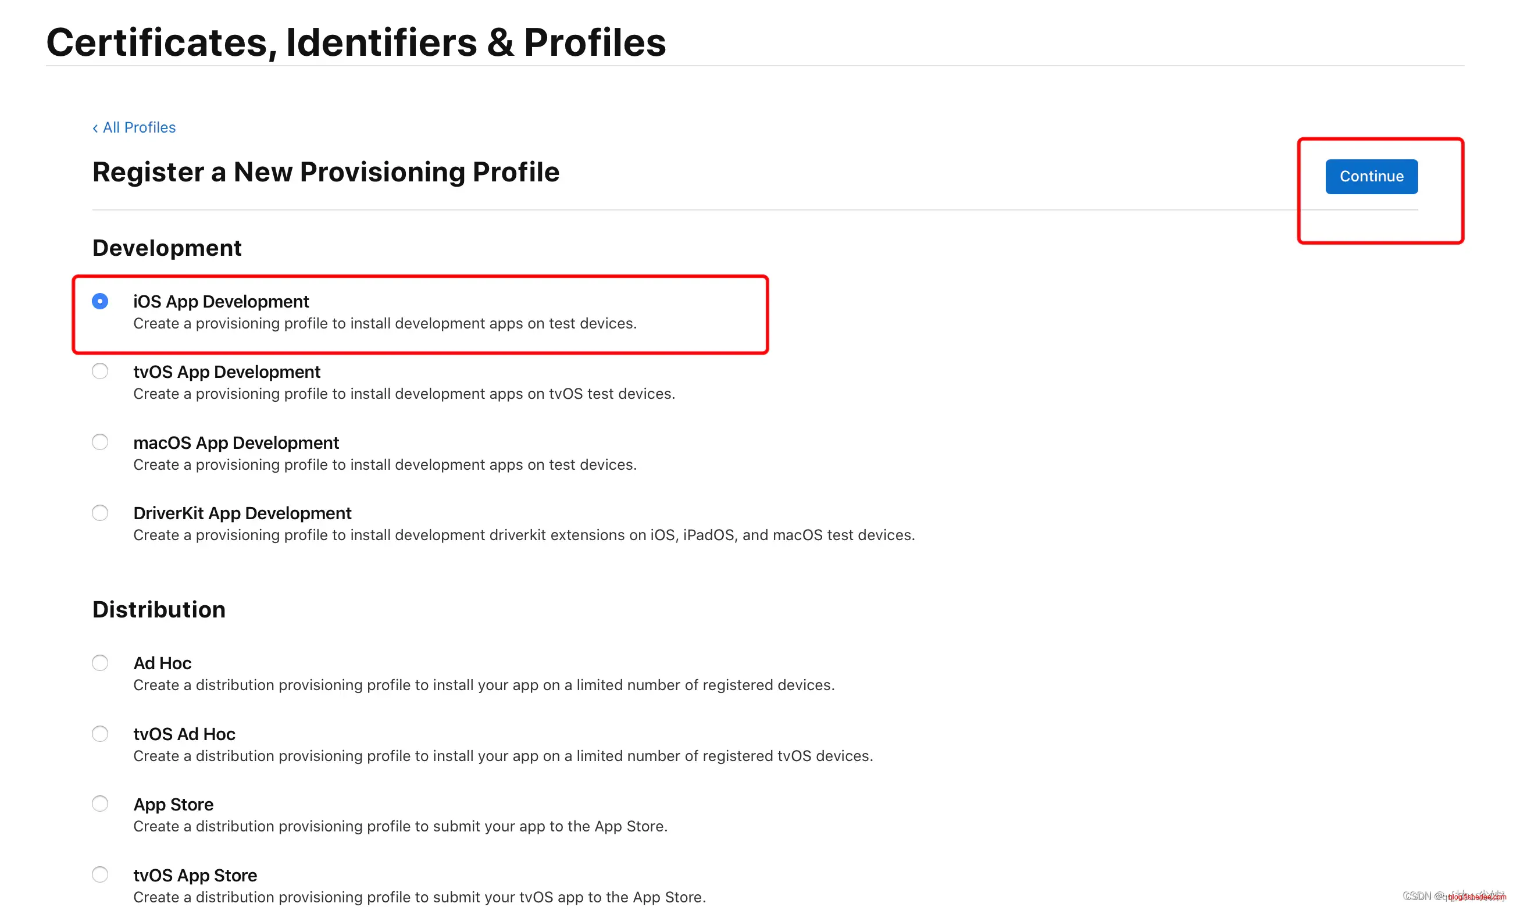The width and height of the screenshot is (1513, 907).
Task: Pick the tvOS App Store radio option
Action: click(x=100, y=874)
